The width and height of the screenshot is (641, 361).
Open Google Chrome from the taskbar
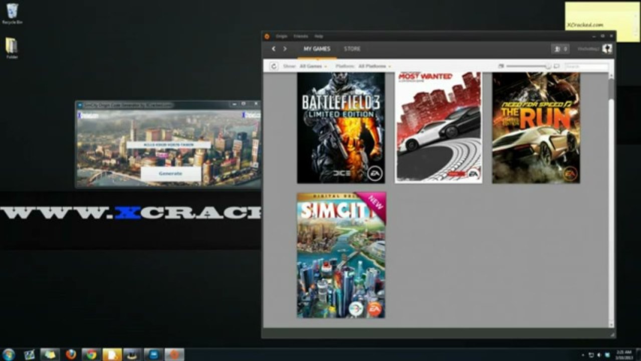point(91,354)
